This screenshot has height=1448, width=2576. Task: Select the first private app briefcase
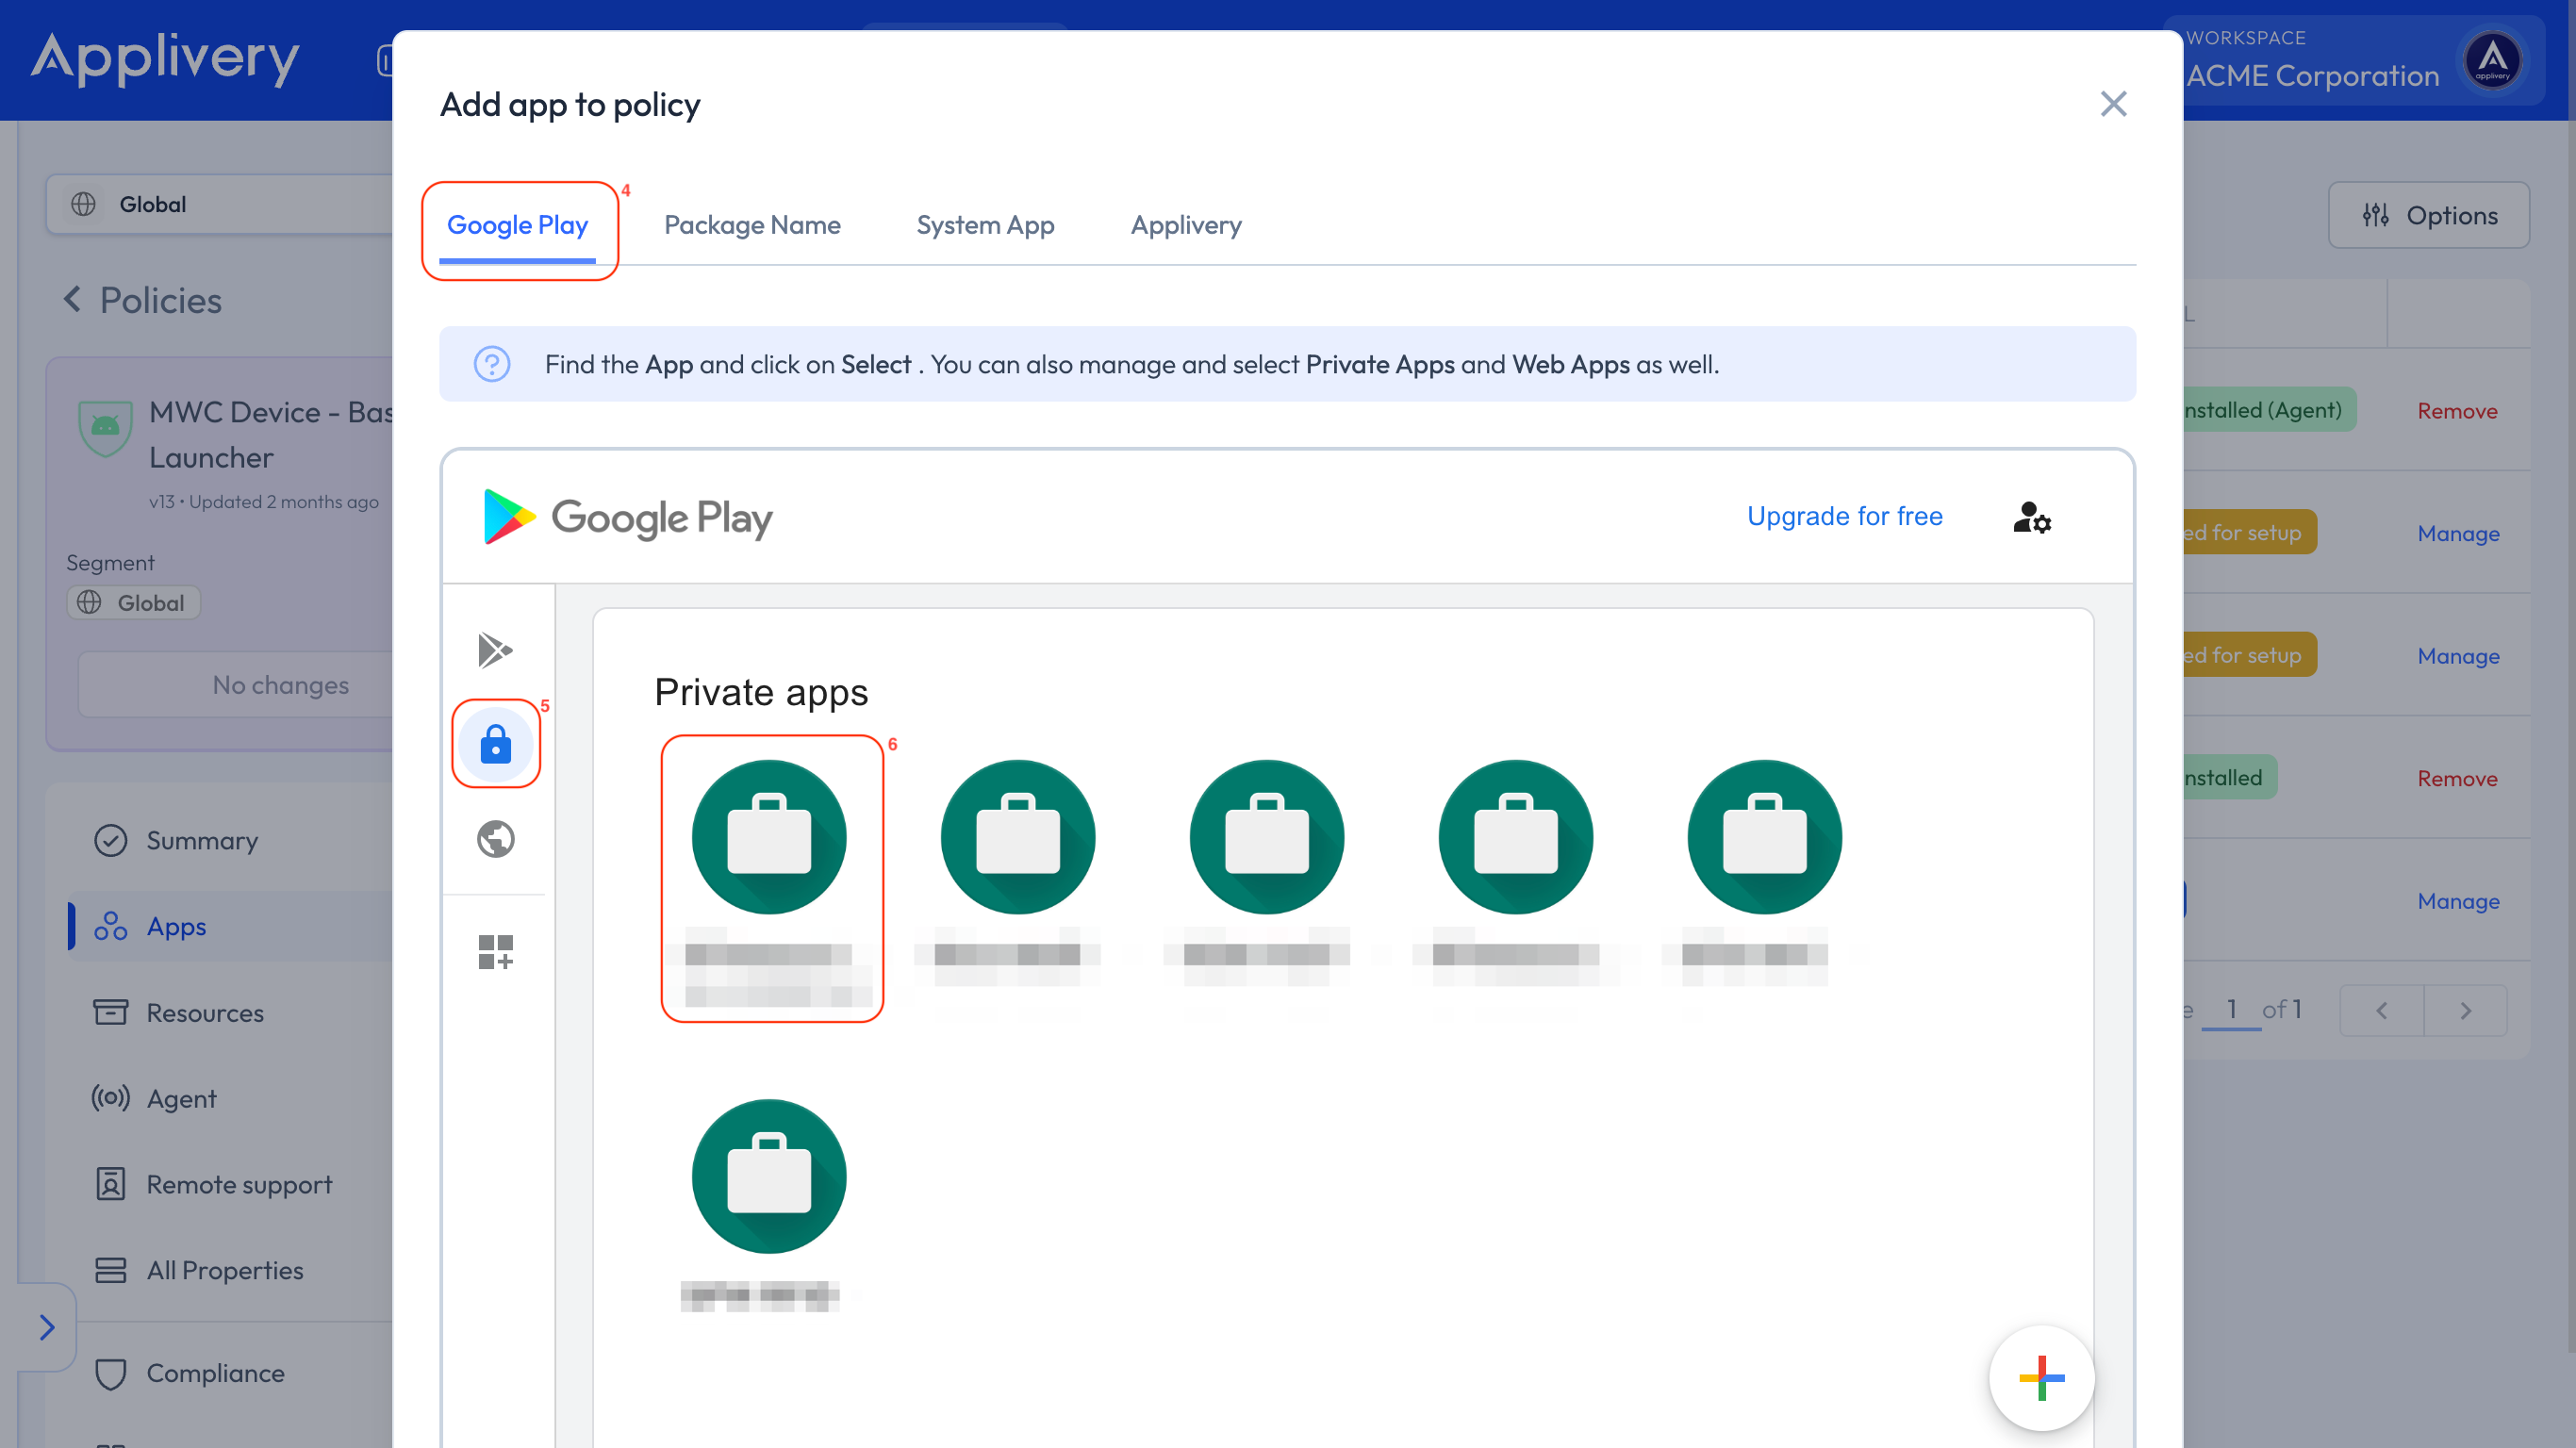pyautogui.click(x=769, y=837)
